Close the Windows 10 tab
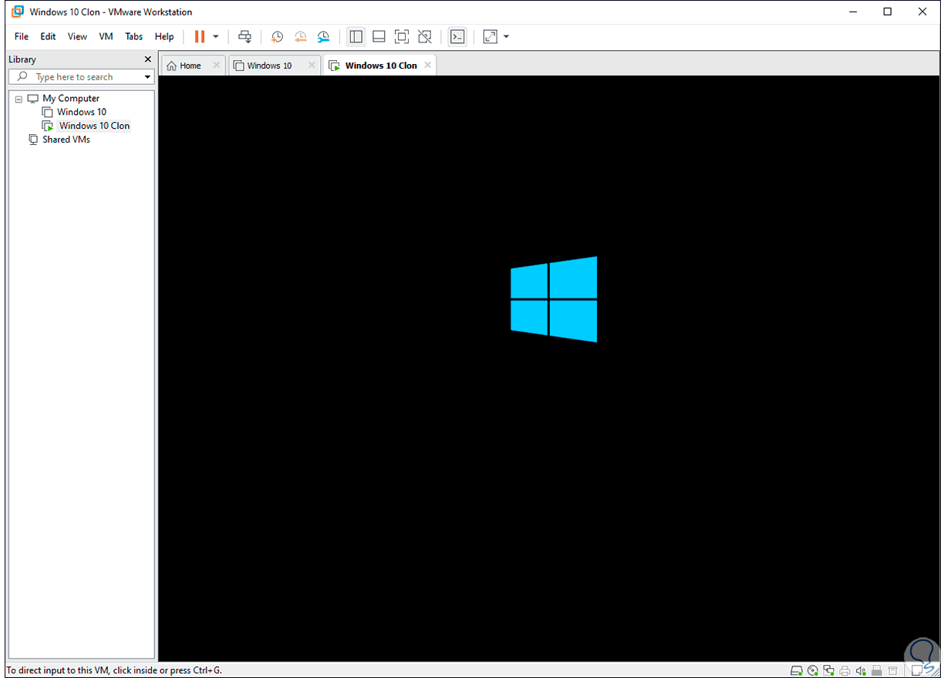Viewport: 947px width, 678px height. coord(312,66)
